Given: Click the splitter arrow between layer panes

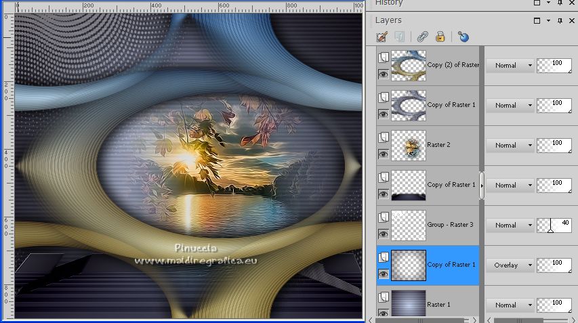Looking at the screenshot, I should click(482, 186).
